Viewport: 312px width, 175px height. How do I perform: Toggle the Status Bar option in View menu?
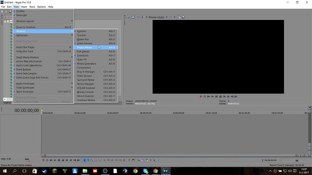pyautogui.click(x=43, y=15)
